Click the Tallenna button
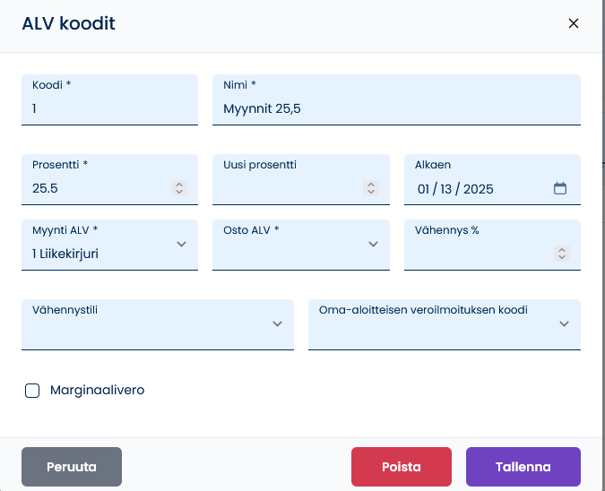605x491 pixels. (523, 467)
